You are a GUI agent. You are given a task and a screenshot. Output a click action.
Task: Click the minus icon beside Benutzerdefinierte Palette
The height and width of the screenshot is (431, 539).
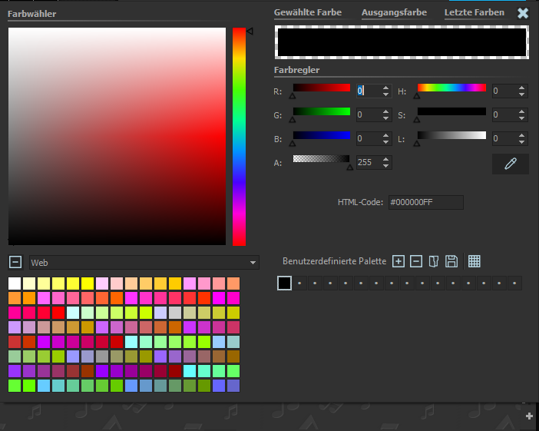(416, 261)
